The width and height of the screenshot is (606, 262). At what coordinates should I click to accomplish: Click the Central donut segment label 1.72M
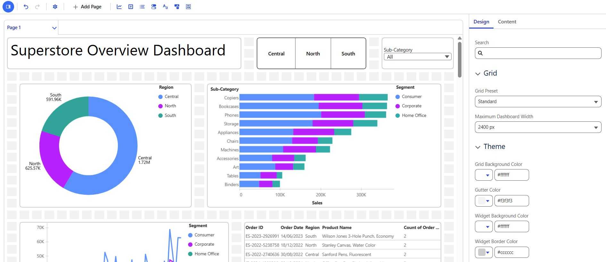pyautogui.click(x=145, y=160)
